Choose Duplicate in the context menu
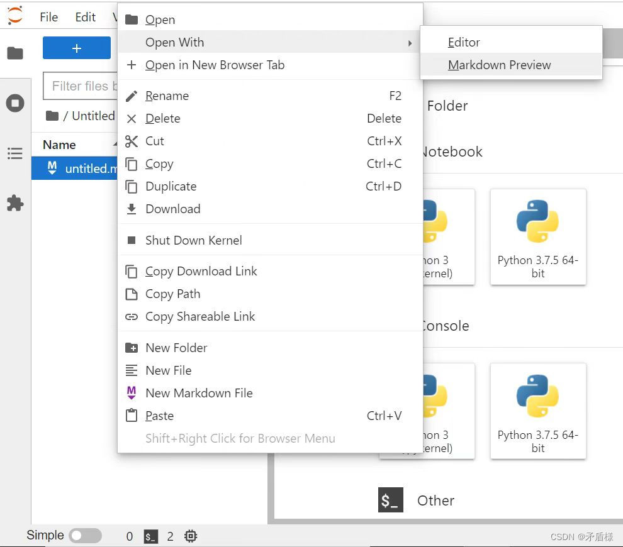 pyautogui.click(x=270, y=186)
